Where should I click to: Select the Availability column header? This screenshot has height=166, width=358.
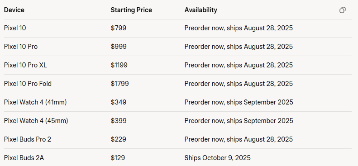200,10
